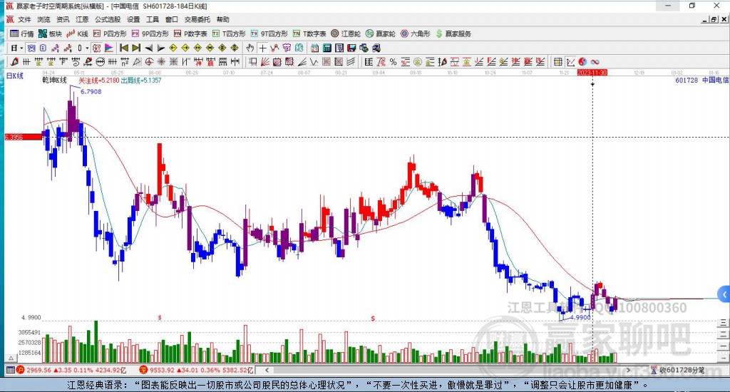Open the 江恩轮 Gann wheel
Screen dimensions: 730x392
tap(346, 33)
